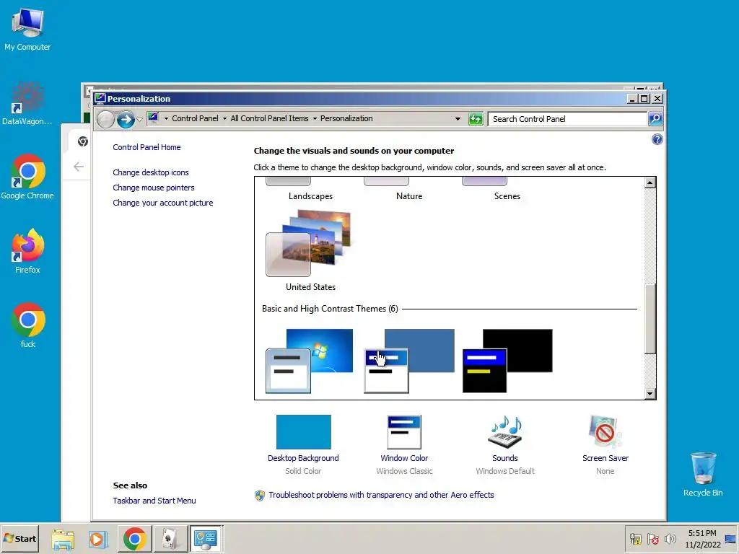Open Desktop Background blue swatch
This screenshot has width=739, height=554.
point(304,432)
